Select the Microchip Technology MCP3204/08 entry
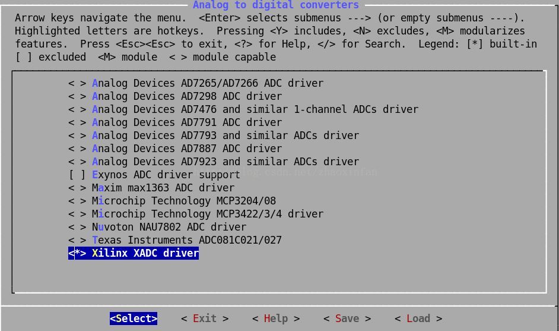 183,201
